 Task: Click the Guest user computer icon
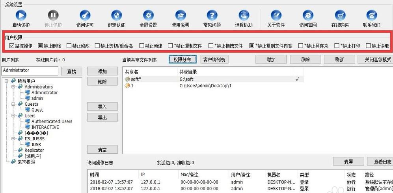(x=28, y=110)
